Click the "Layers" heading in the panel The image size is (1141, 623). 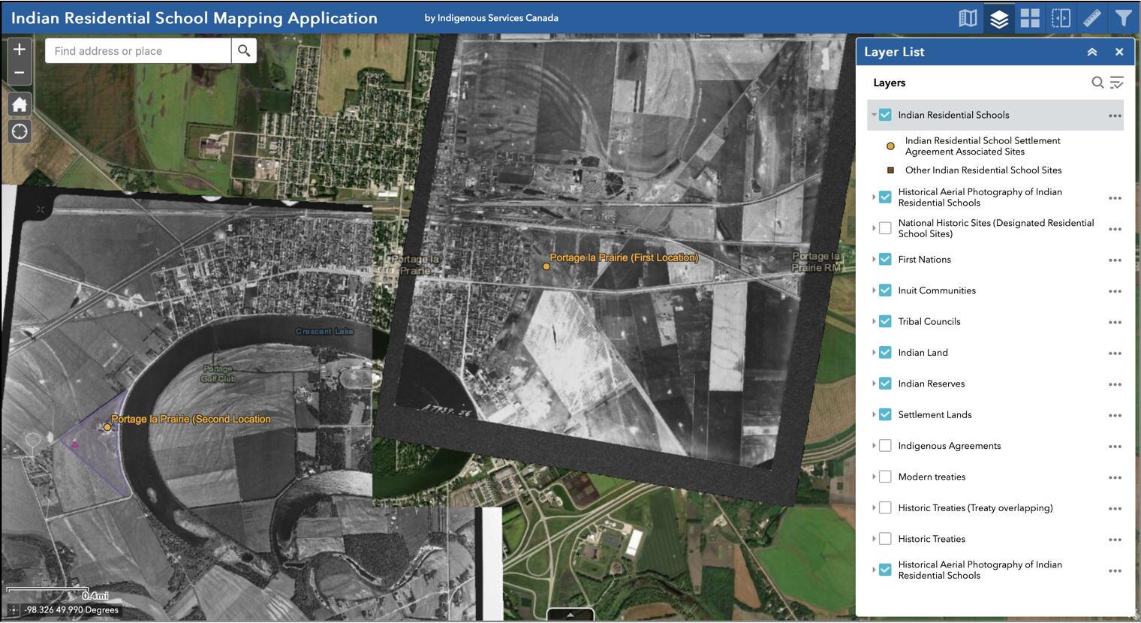click(890, 83)
